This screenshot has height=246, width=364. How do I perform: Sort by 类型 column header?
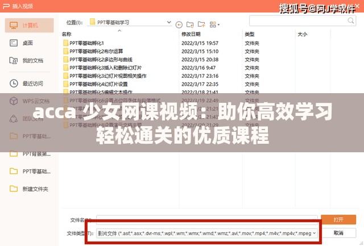(250, 34)
